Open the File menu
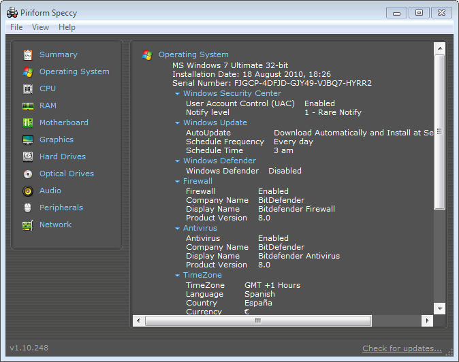Screen dimensions: 459x362 (16, 27)
